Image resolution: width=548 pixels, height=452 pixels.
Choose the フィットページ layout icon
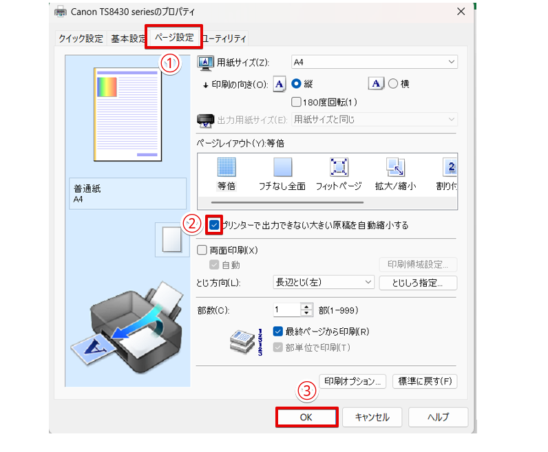click(339, 167)
